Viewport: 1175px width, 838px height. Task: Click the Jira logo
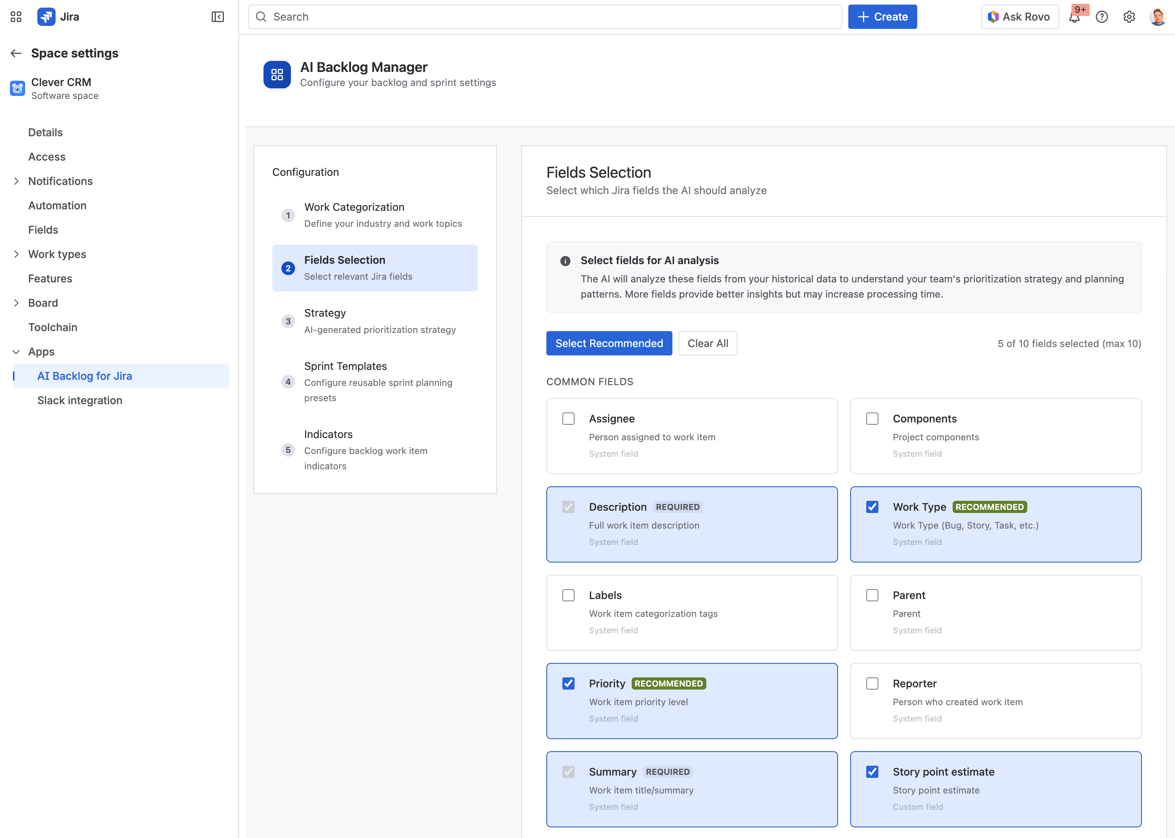46,16
